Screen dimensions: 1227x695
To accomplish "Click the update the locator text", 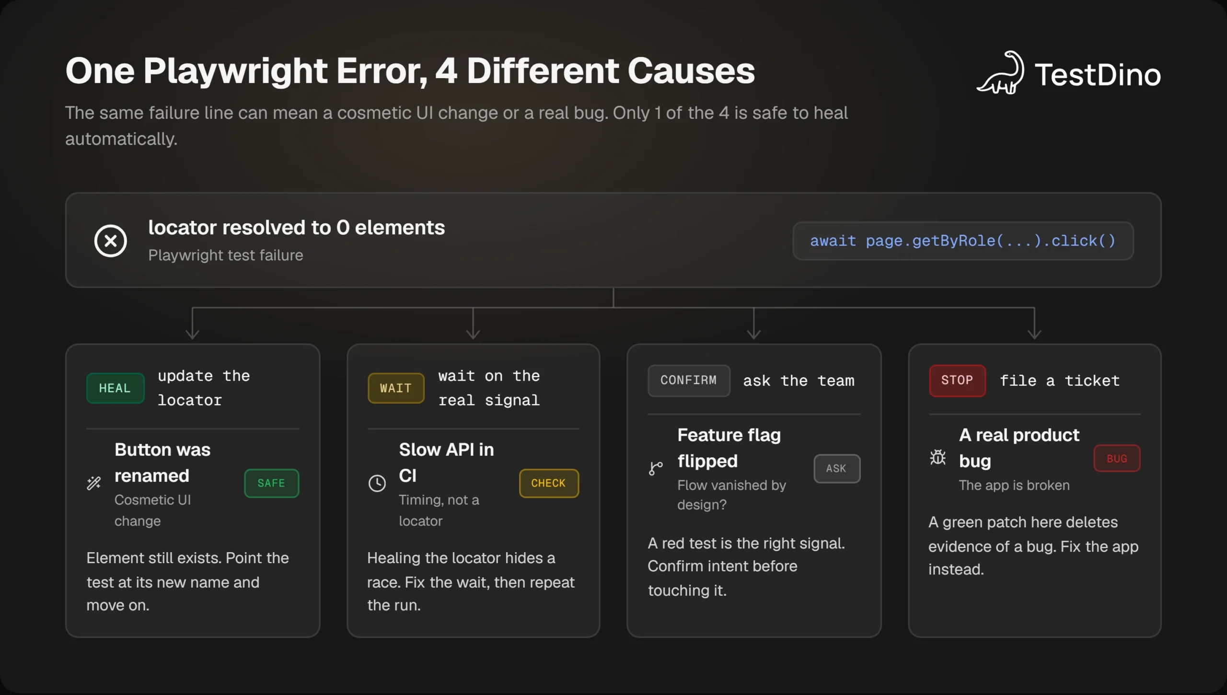I will tap(204, 388).
